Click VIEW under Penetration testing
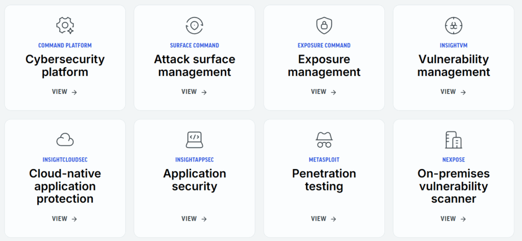522x241 pixels. pyautogui.click(x=324, y=219)
